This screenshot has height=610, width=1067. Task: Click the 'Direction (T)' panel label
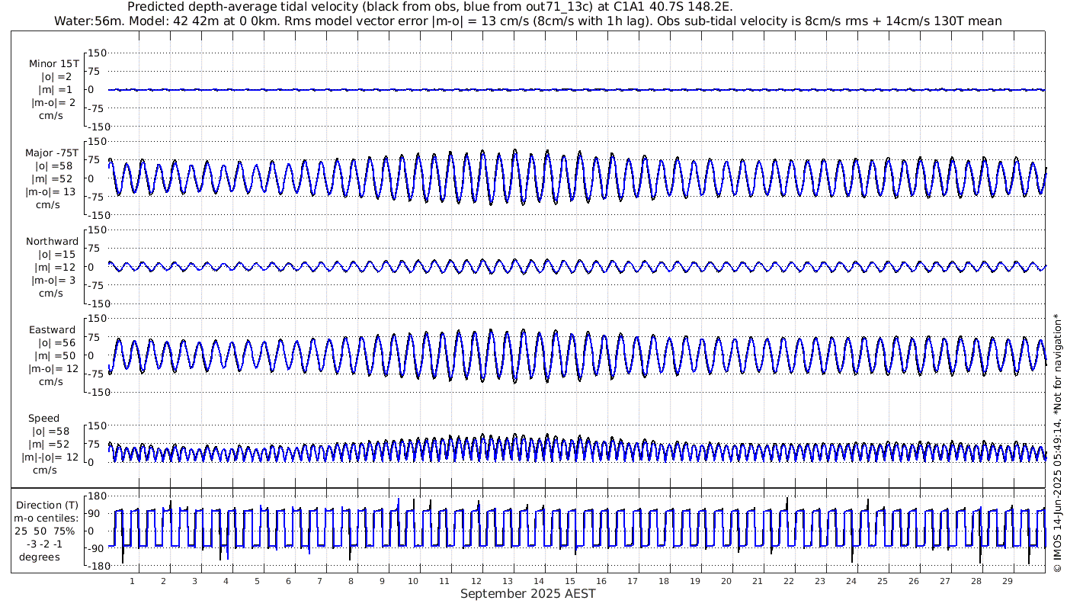tap(47, 505)
